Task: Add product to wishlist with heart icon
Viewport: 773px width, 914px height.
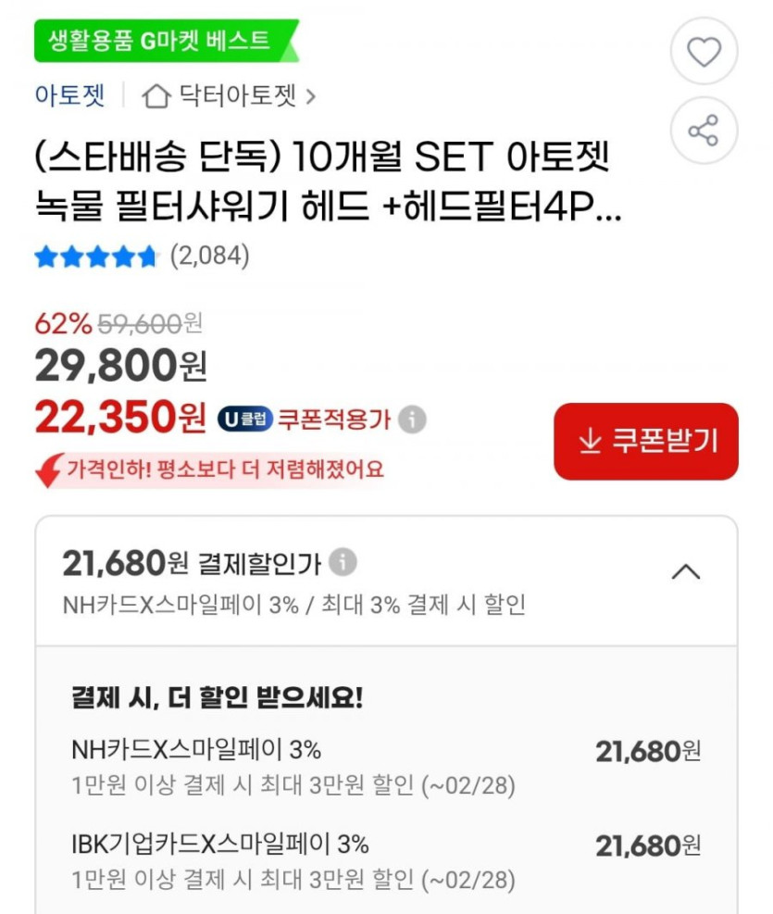Action: pos(704,52)
